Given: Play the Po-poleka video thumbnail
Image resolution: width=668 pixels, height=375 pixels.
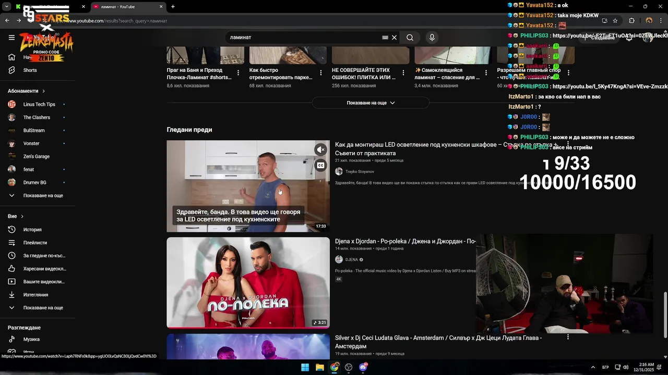Looking at the screenshot, I should 248,283.
